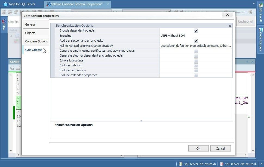
Task: Click script line number 6
Action: (x=18, y=98)
